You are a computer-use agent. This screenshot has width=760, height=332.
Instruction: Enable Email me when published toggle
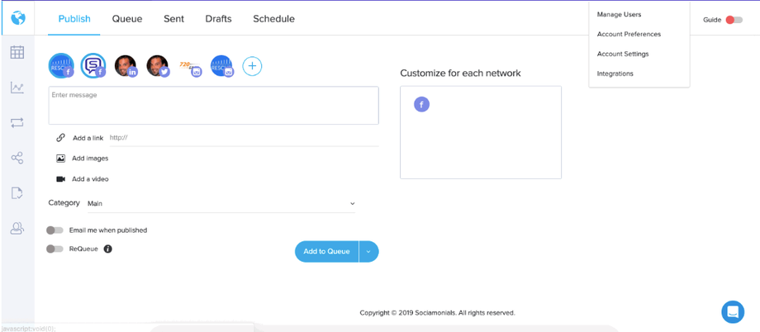55,230
